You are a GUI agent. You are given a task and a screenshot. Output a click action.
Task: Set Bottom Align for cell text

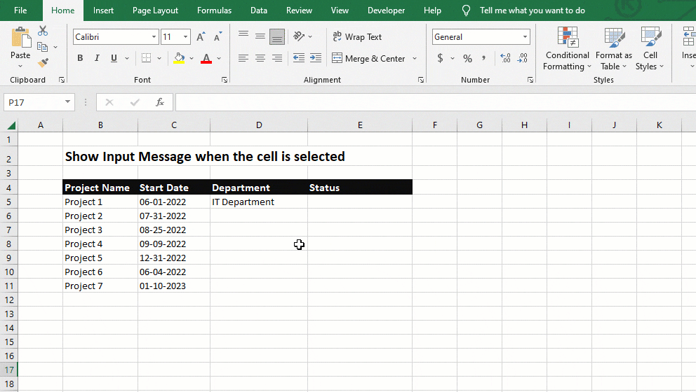coord(277,36)
